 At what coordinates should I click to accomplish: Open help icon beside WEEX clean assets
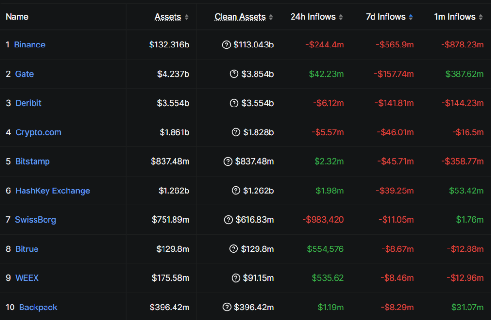[236, 278]
